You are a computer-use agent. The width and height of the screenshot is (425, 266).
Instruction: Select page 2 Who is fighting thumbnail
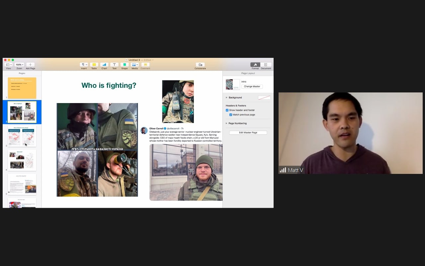click(22, 112)
